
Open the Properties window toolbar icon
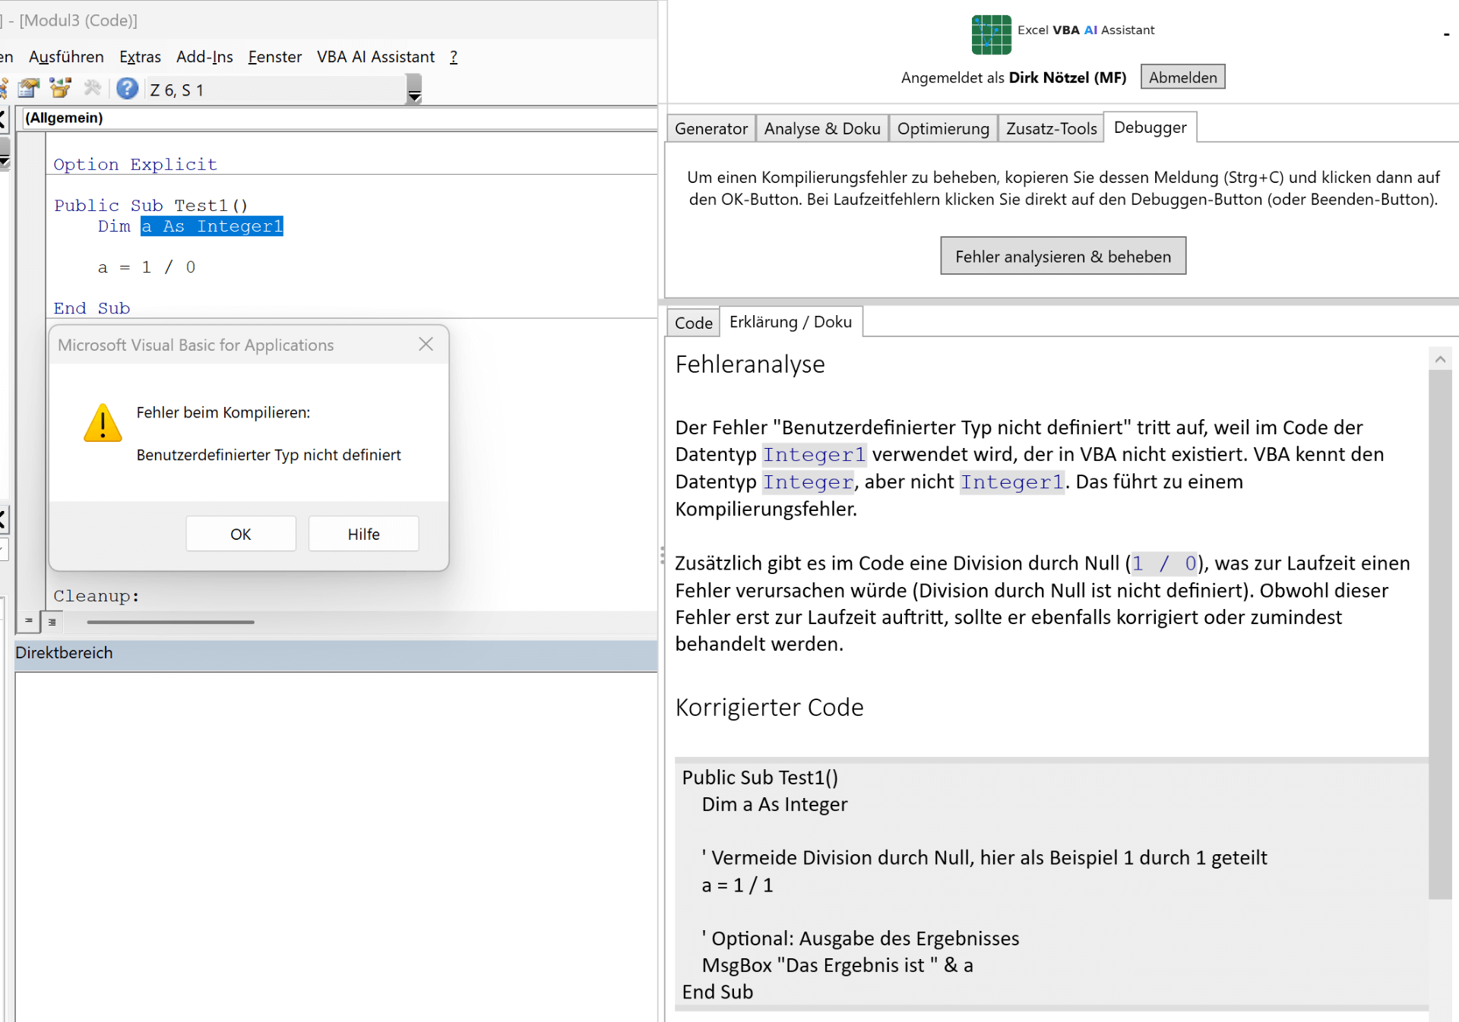[29, 89]
